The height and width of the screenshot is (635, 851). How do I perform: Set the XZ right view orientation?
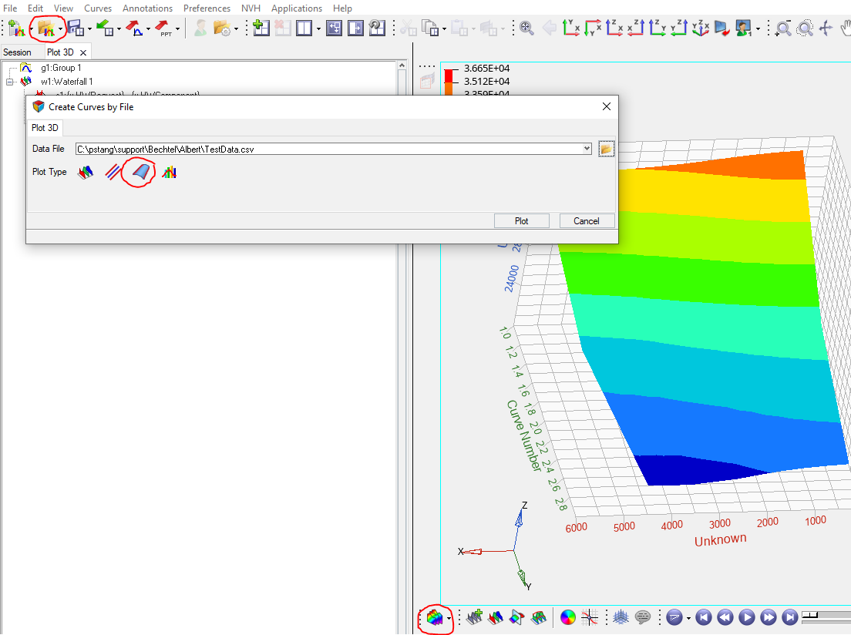(635, 28)
